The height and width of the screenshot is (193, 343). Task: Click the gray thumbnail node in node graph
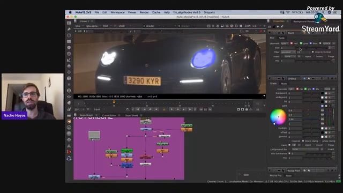tap(94, 135)
